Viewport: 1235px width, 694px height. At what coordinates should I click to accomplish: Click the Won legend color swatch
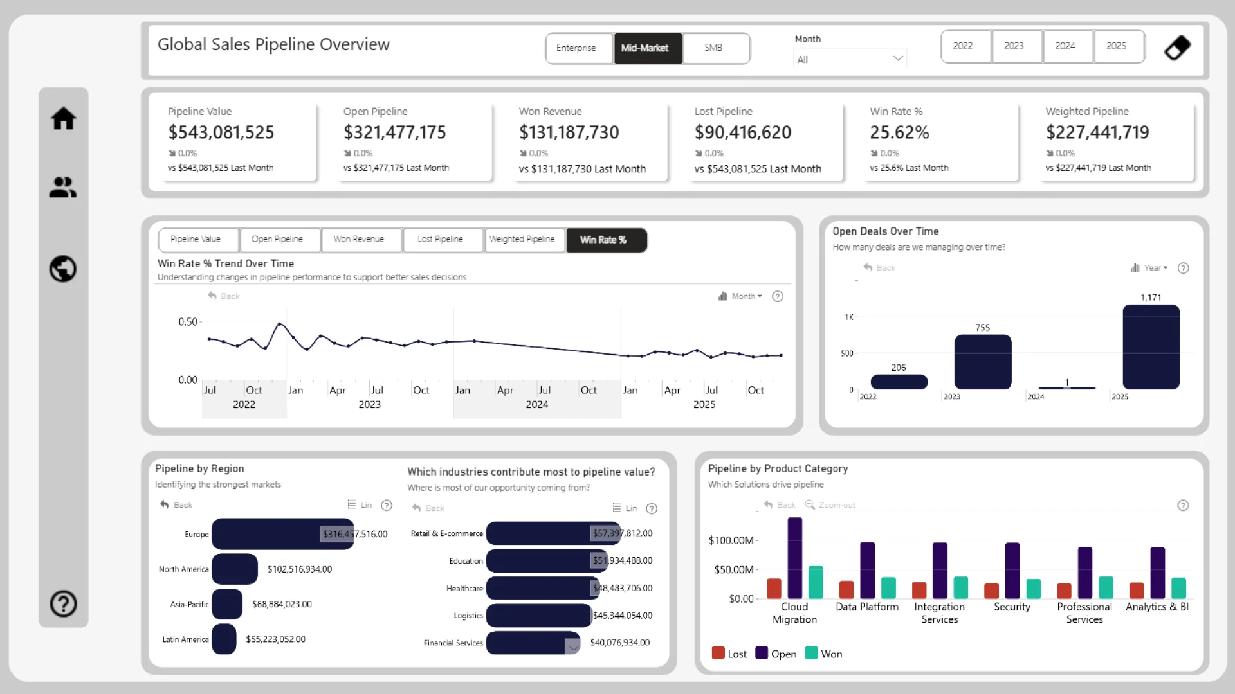(x=811, y=653)
